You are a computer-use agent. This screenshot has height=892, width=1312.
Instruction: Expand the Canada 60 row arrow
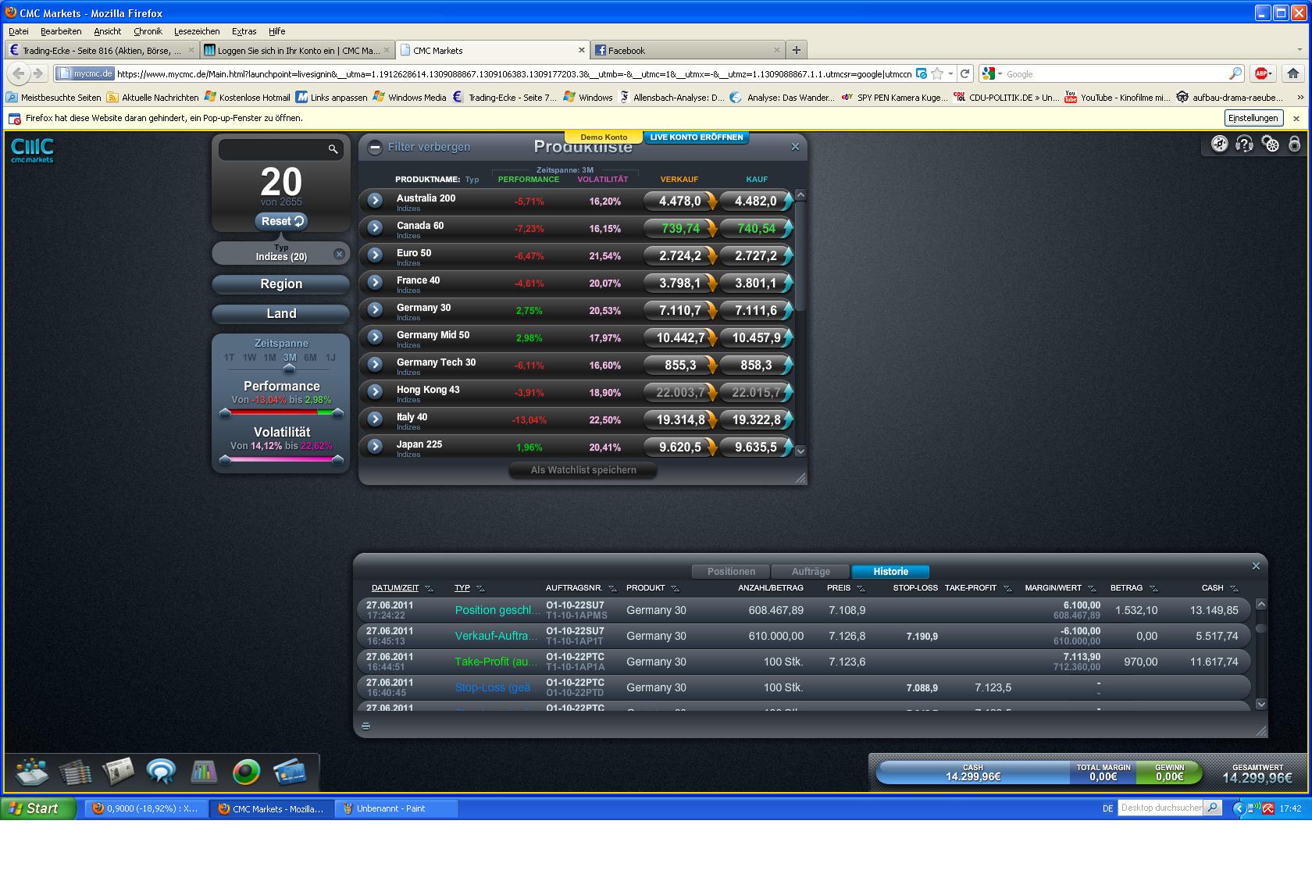coord(375,227)
